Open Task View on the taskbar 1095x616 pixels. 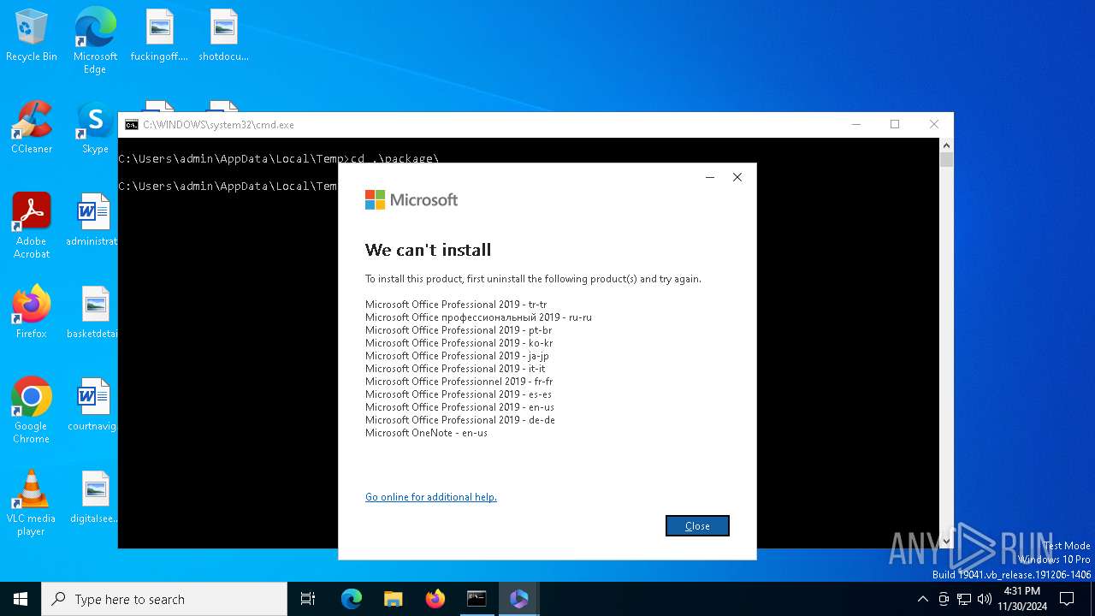[308, 599]
